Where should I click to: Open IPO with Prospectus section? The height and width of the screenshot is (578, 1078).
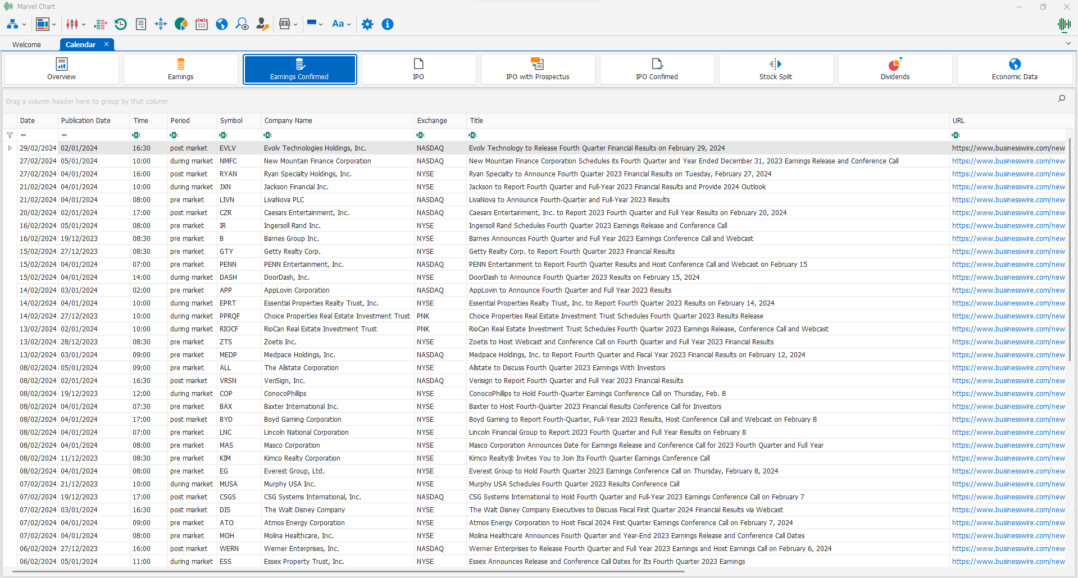coord(538,69)
